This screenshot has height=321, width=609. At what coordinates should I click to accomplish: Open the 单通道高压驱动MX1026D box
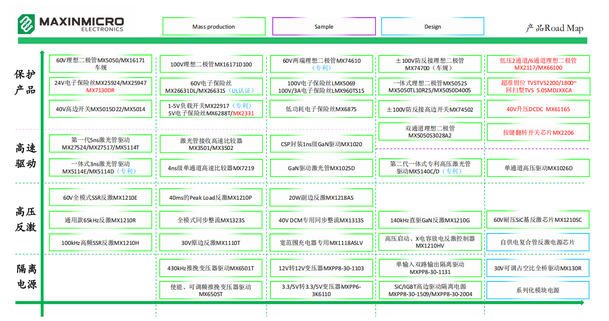[x=538, y=168]
